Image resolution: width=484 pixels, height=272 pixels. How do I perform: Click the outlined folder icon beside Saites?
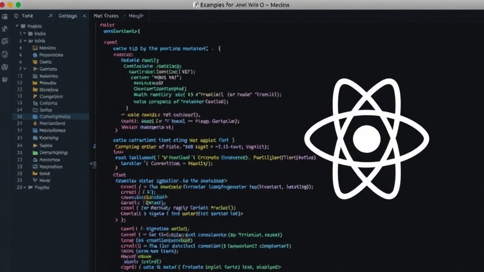pos(35,110)
